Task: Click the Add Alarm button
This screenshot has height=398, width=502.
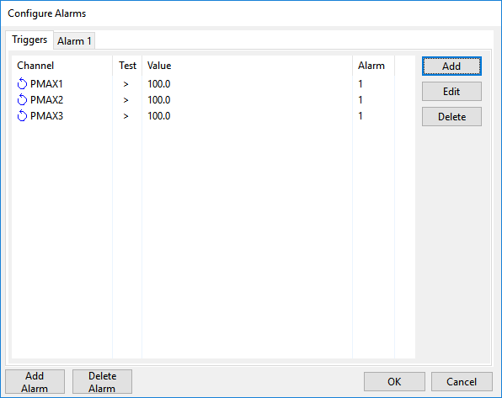Action: [35, 382]
